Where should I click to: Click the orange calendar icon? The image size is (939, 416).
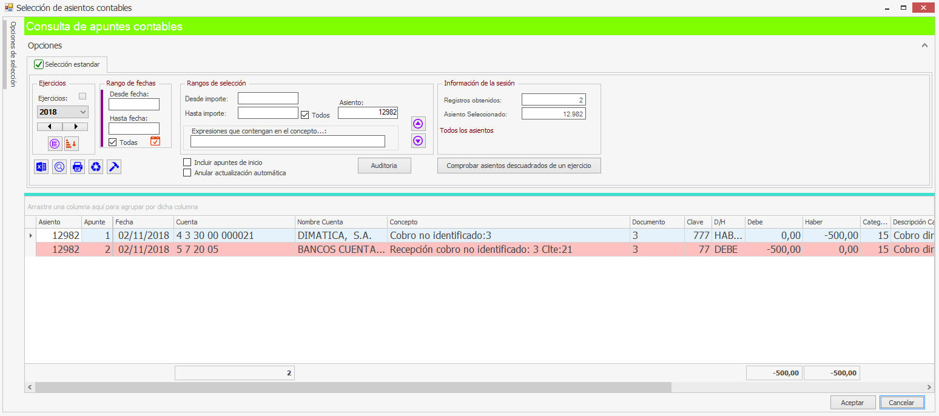click(155, 141)
